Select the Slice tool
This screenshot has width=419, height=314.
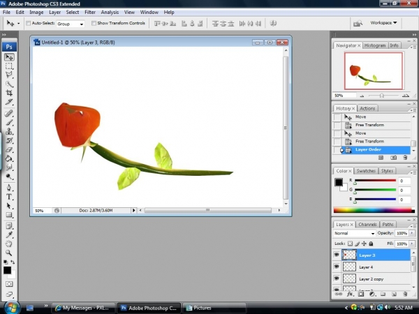click(x=9, y=102)
